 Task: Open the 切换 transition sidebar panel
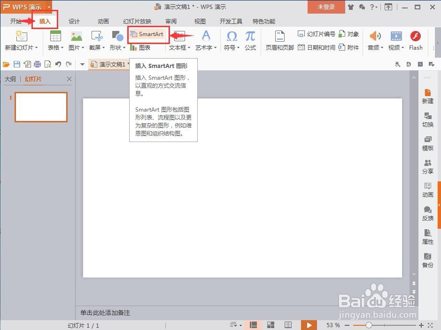(427, 120)
